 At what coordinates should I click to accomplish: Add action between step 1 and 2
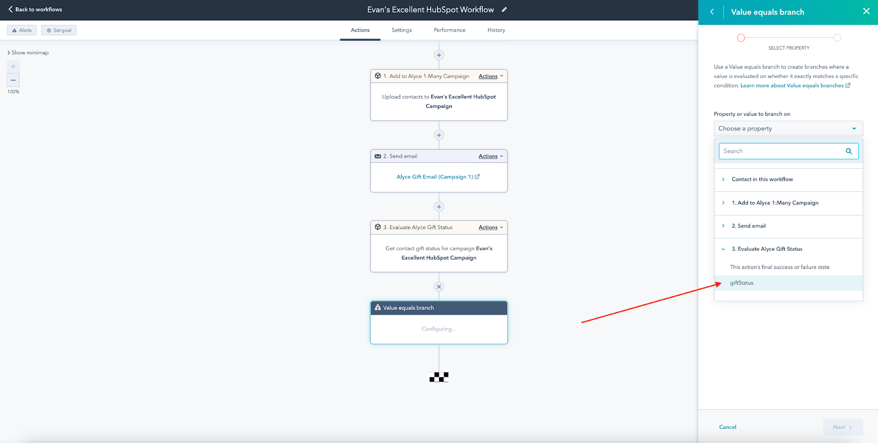coord(439,135)
